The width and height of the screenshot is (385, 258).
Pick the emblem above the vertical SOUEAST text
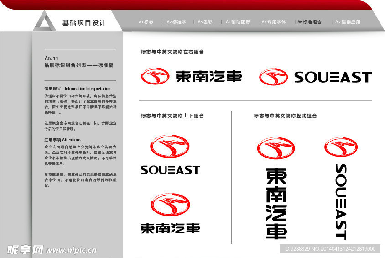coord(341,147)
